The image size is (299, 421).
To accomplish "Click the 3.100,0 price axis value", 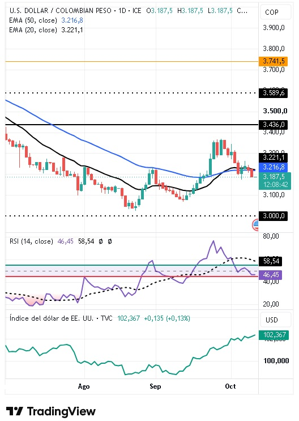I will coord(274,195).
